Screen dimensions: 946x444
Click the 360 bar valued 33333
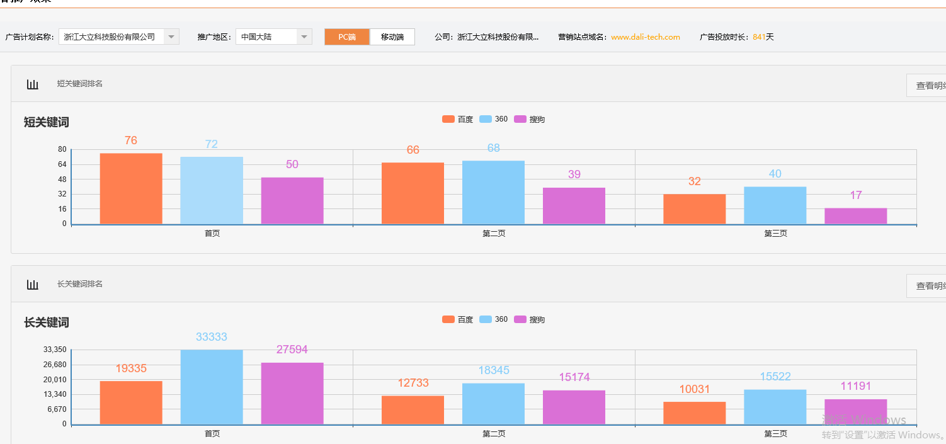(212, 387)
